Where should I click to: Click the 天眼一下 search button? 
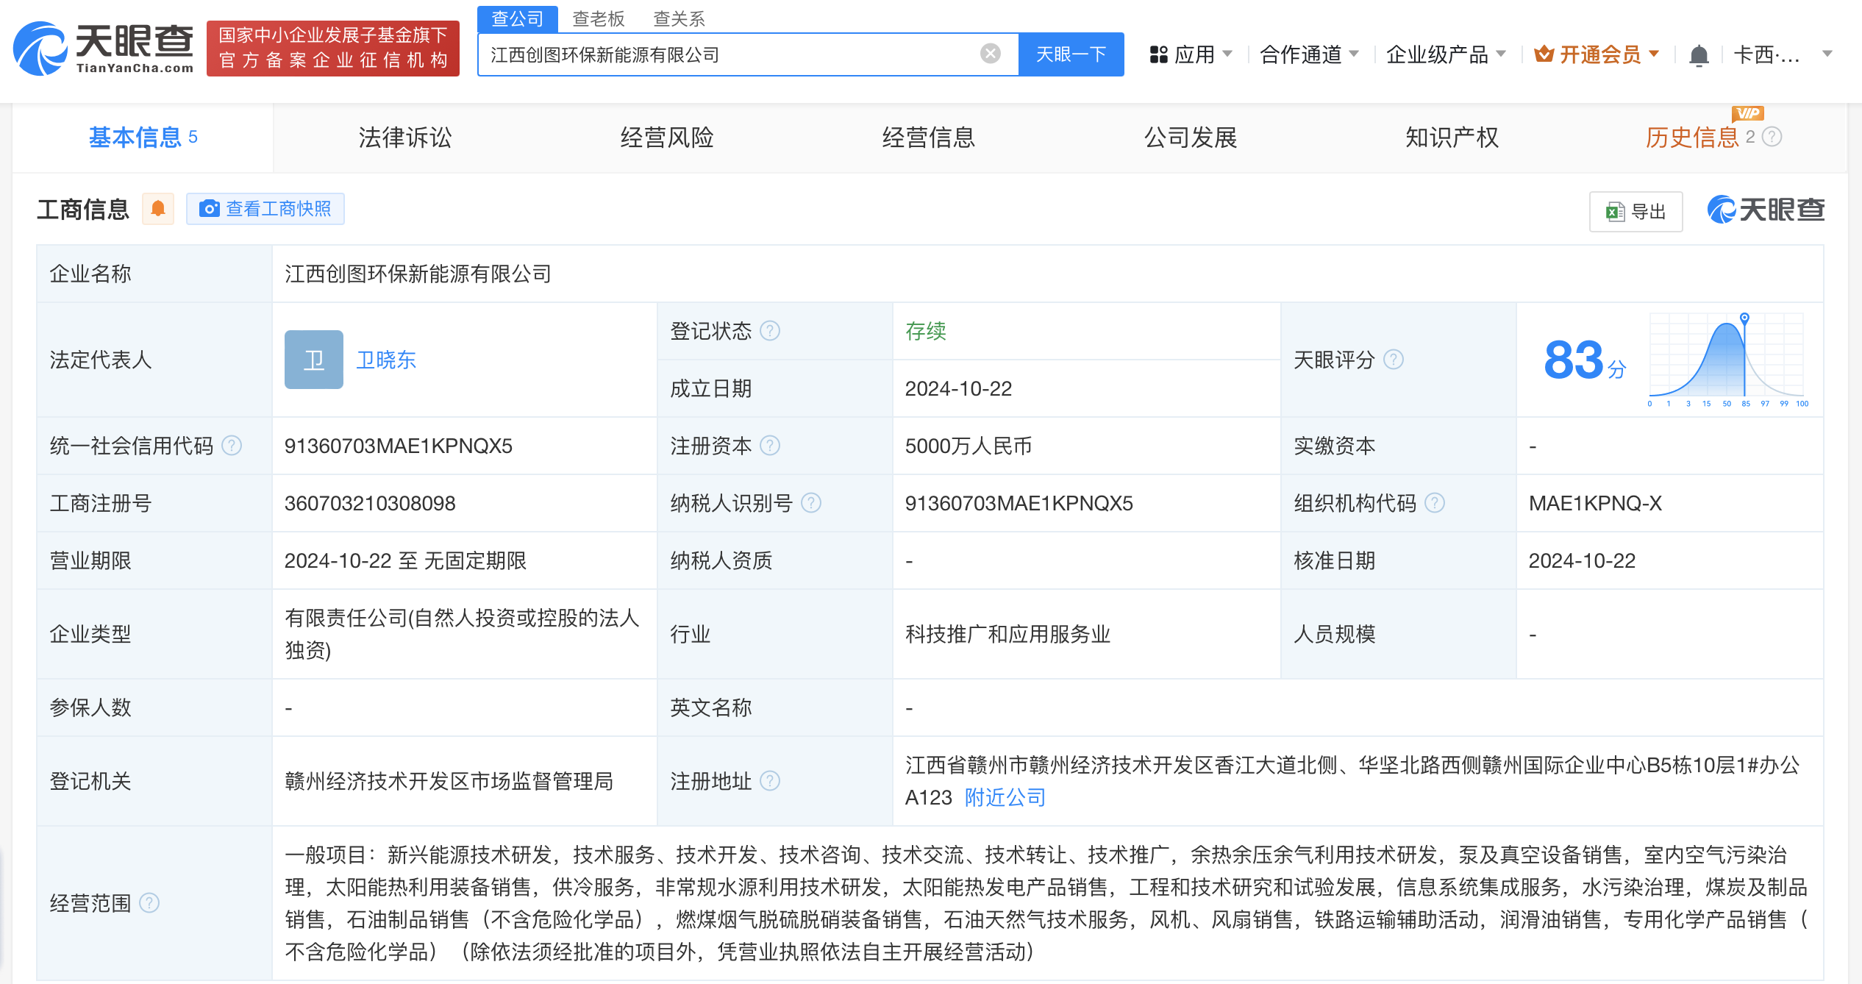pos(1071,54)
